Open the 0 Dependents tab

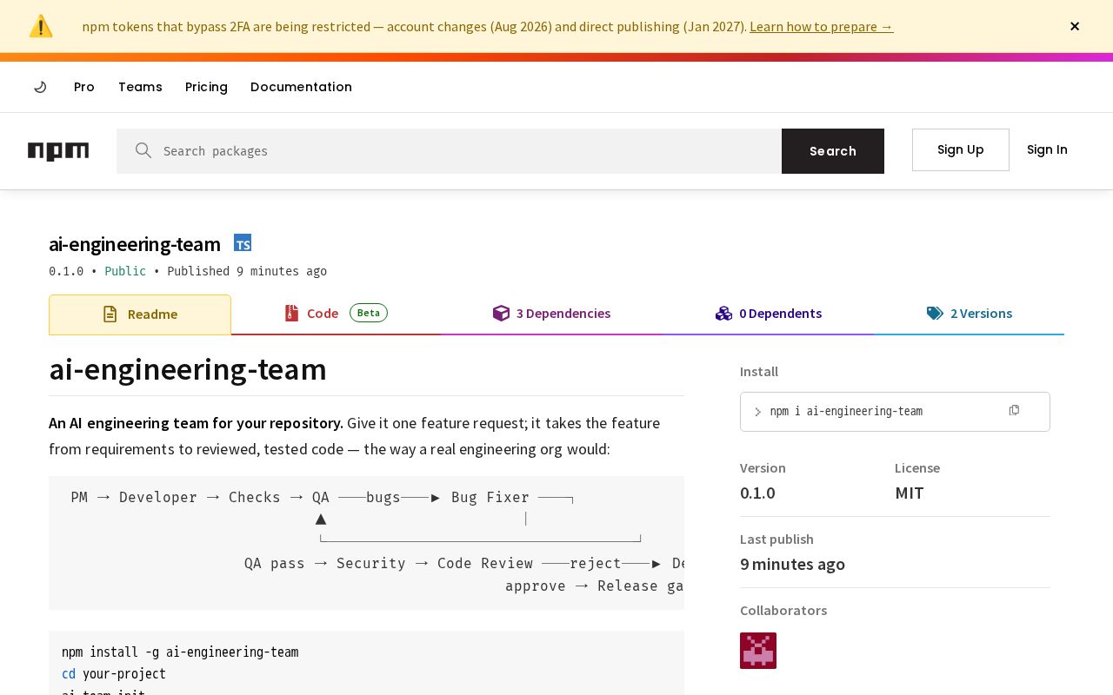click(769, 314)
